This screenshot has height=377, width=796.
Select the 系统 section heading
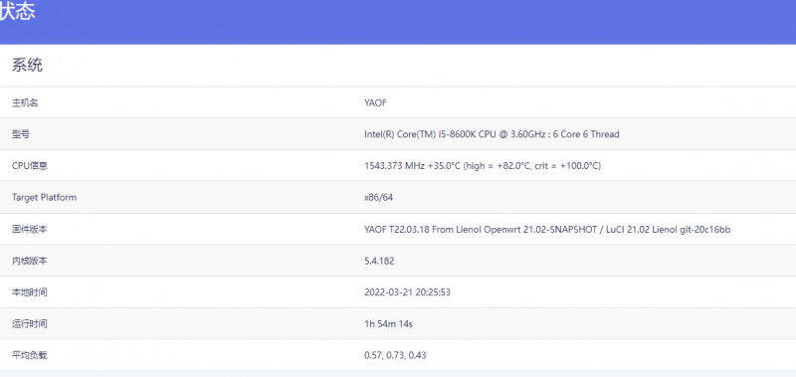coord(28,65)
